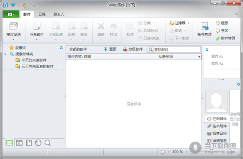The width and height of the screenshot is (243, 159).
Task: Click the search magnifier icon in the mail list
Action: (150, 49)
